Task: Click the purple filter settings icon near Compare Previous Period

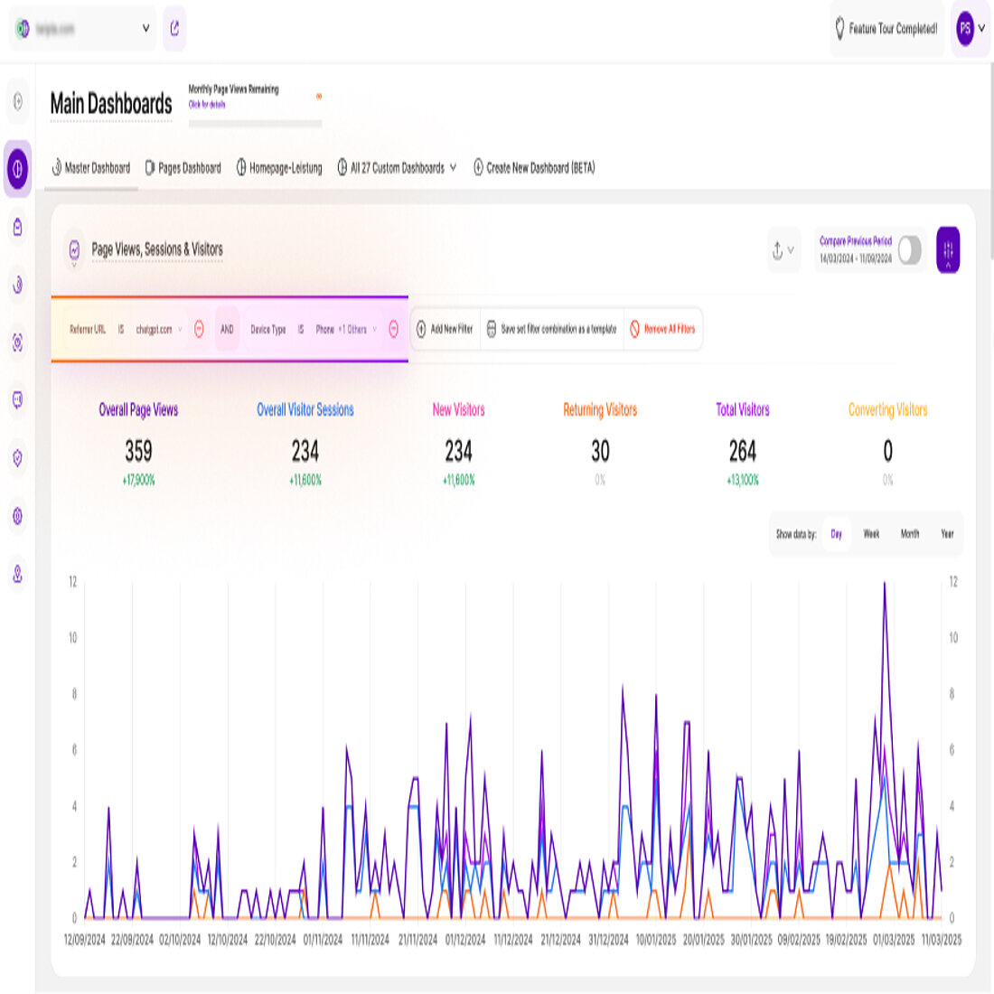Action: click(x=948, y=250)
